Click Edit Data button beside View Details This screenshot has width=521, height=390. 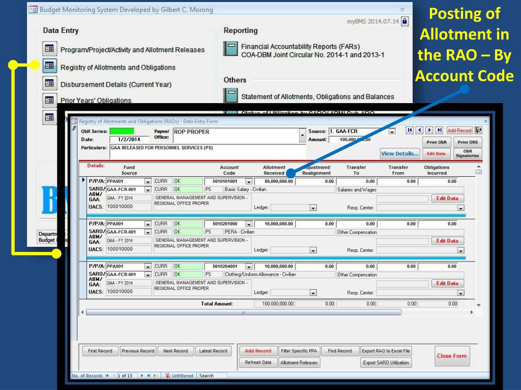click(436, 153)
